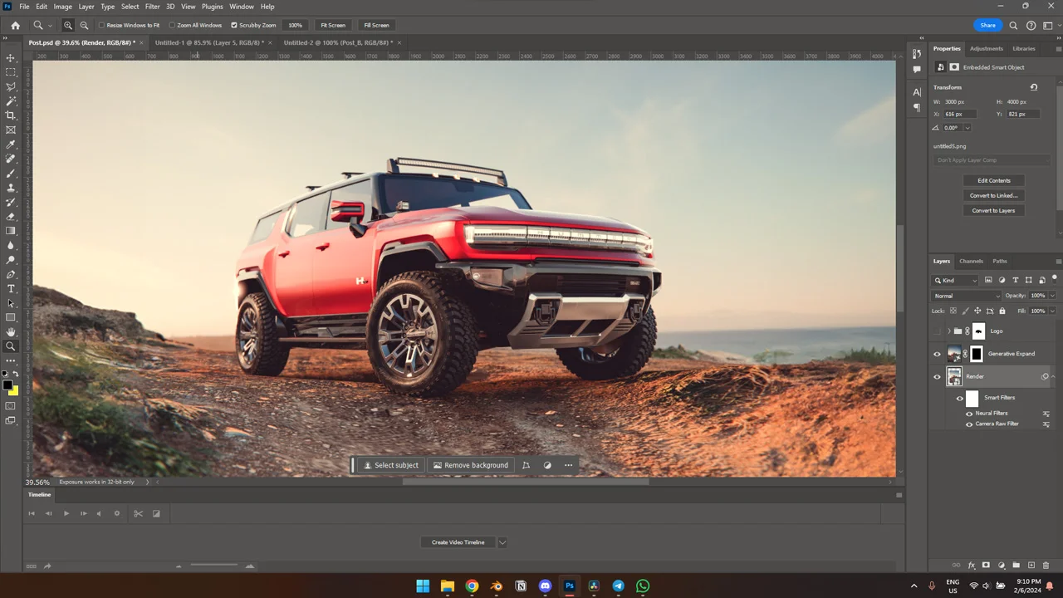Select the Eraser tool
This screenshot has width=1063, height=598.
[x=11, y=217]
